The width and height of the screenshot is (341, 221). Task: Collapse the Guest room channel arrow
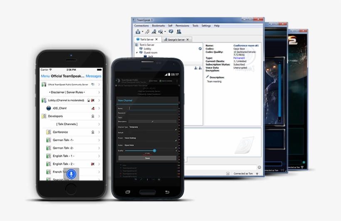click(x=137, y=53)
